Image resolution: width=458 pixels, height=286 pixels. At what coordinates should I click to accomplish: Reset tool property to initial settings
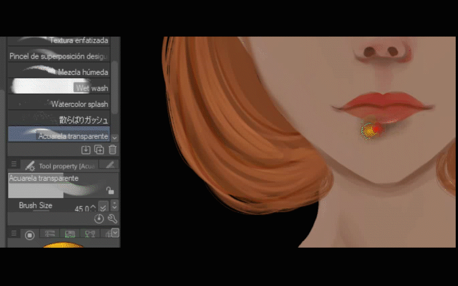pos(99,219)
